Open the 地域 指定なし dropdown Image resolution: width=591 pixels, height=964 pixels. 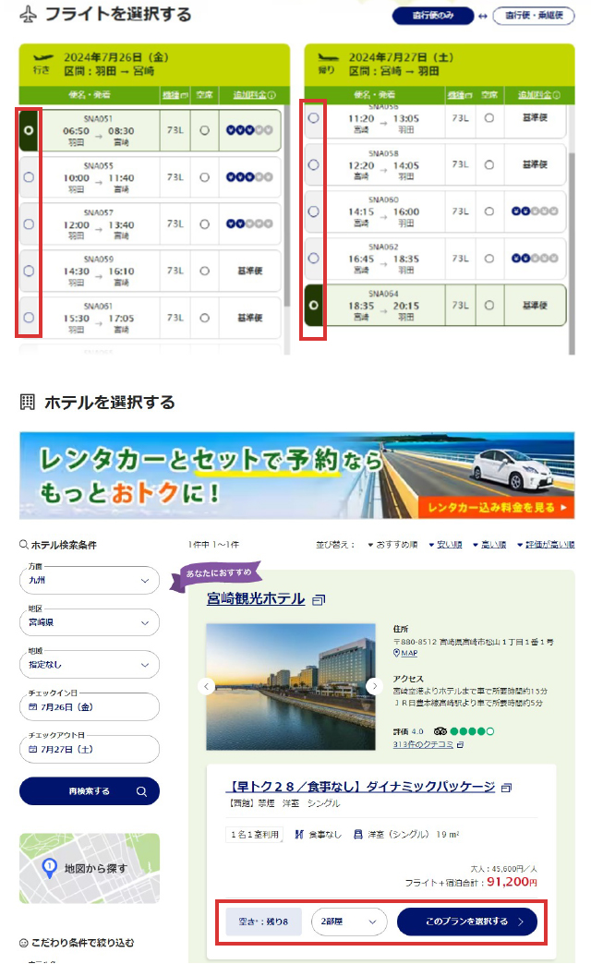click(x=90, y=665)
